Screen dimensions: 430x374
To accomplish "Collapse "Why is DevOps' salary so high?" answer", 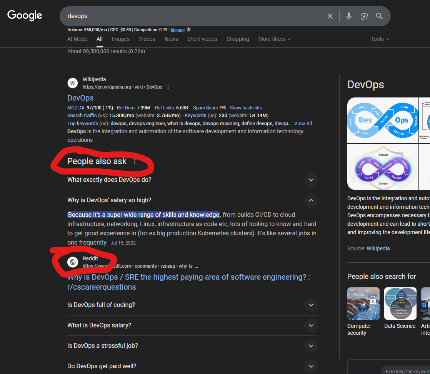I will coord(311,200).
